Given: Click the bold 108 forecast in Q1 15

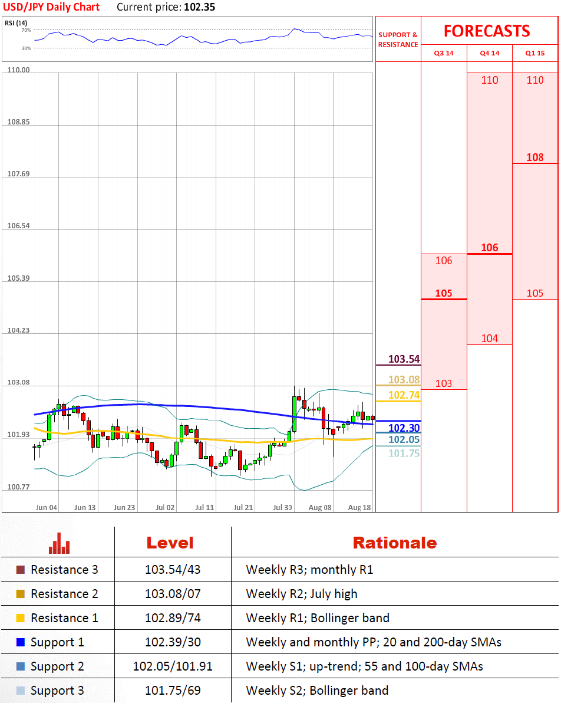Looking at the screenshot, I should (x=535, y=157).
